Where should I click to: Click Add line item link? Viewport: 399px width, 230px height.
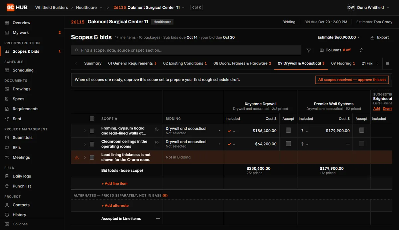pos(114,183)
